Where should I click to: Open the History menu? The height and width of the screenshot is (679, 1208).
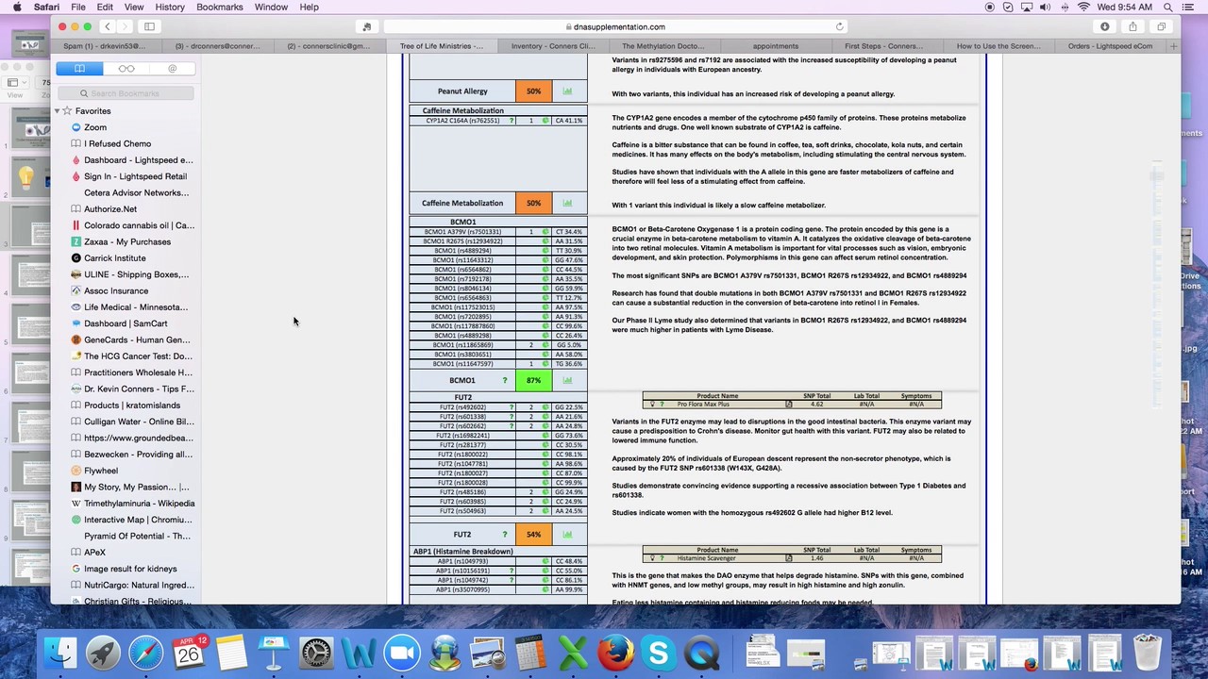point(170,7)
